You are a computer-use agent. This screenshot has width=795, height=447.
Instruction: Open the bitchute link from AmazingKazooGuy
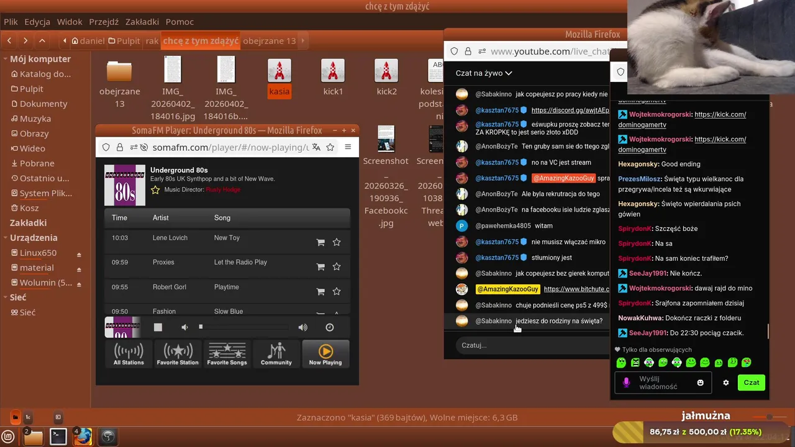[576, 289]
